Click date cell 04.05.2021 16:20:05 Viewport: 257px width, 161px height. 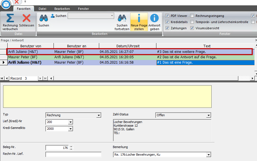click(x=128, y=57)
